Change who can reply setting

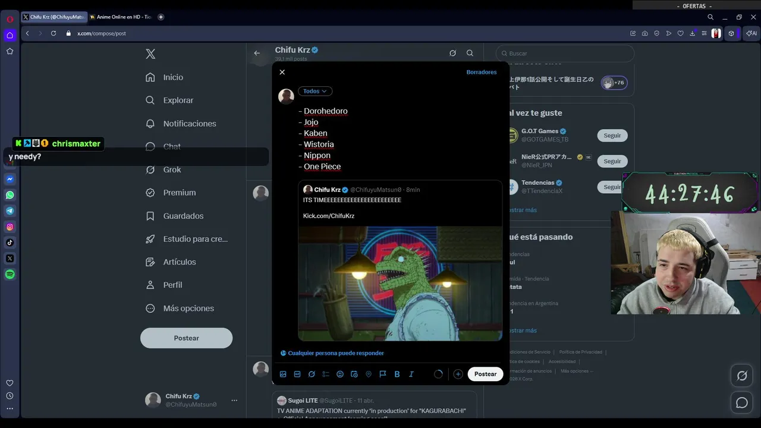[x=332, y=353]
